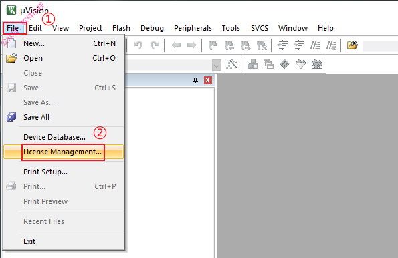Open the Peripherals menu
The width and height of the screenshot is (398, 258).
[193, 28]
